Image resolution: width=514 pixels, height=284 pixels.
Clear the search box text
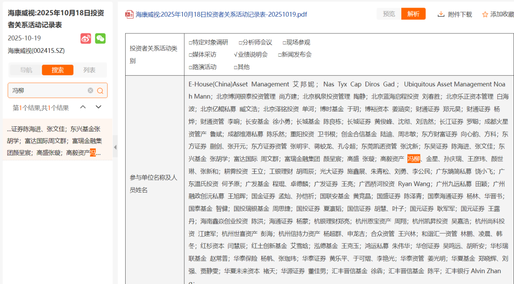[90, 91]
